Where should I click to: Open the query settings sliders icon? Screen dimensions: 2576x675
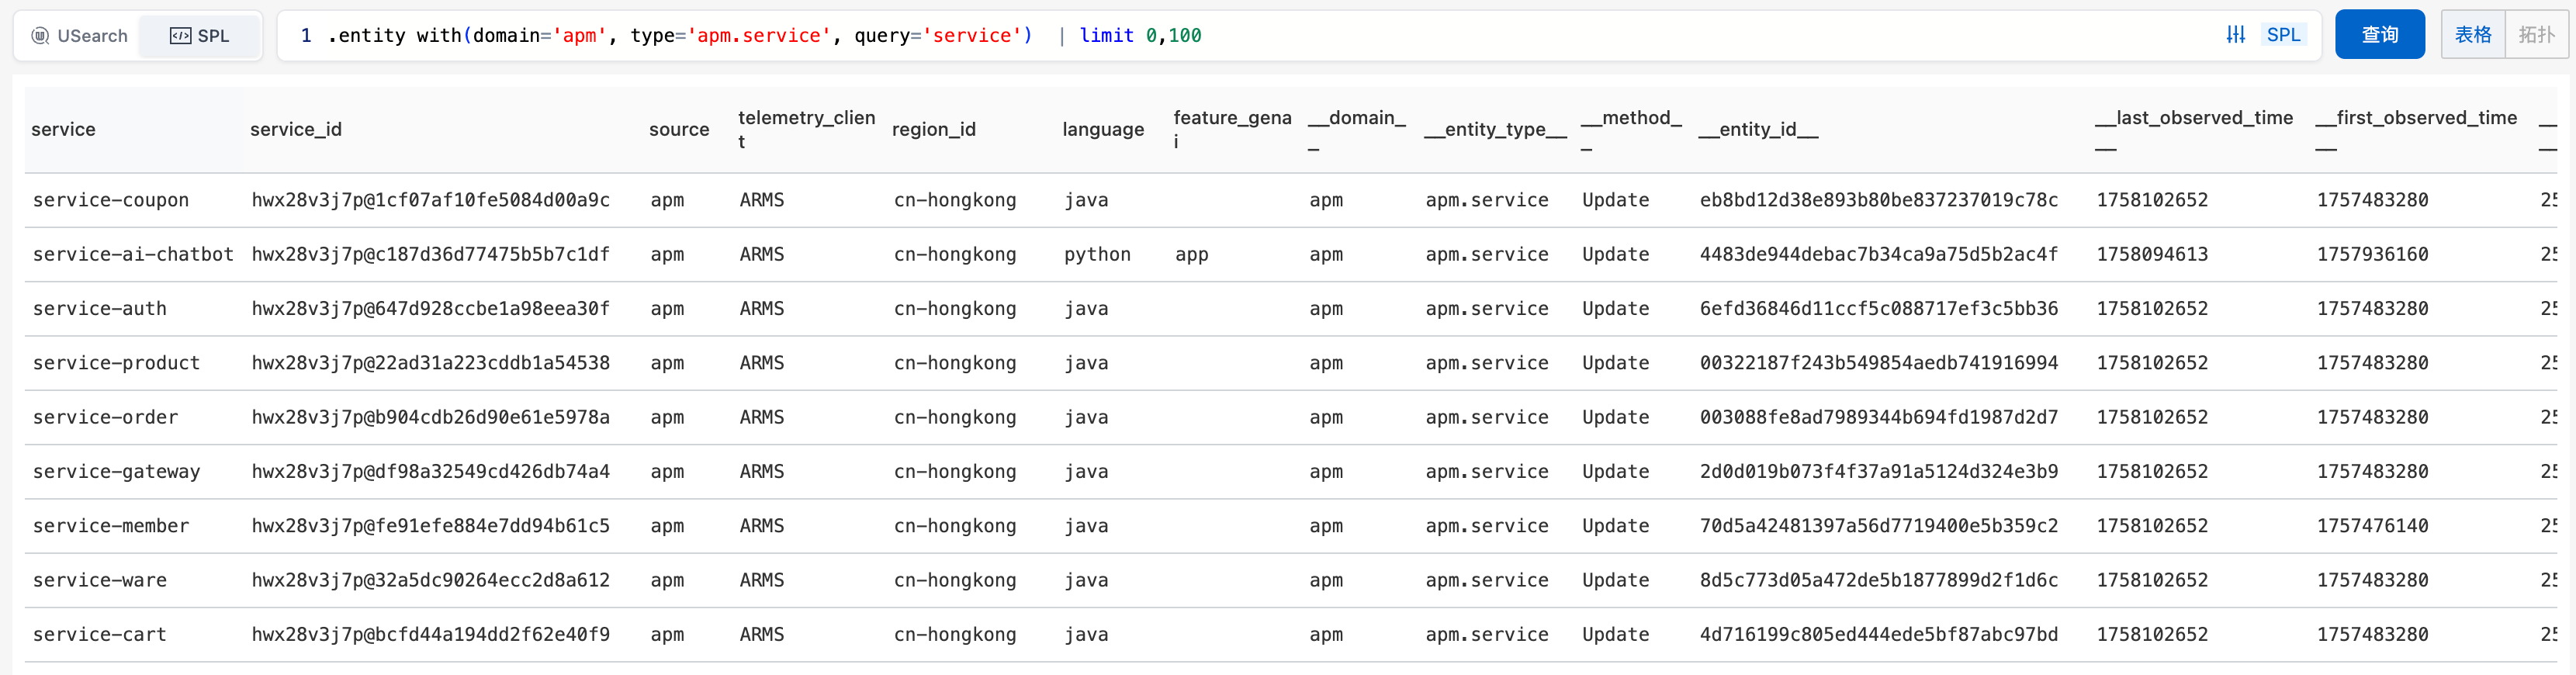pyautogui.click(x=2235, y=35)
